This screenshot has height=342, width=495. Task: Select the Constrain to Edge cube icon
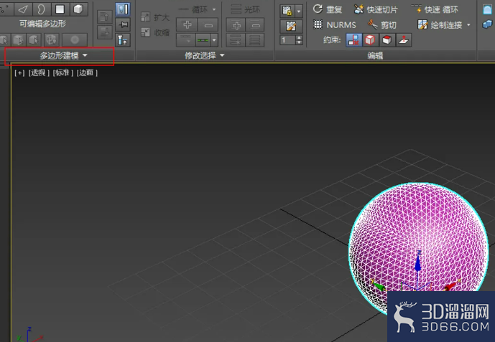click(370, 40)
